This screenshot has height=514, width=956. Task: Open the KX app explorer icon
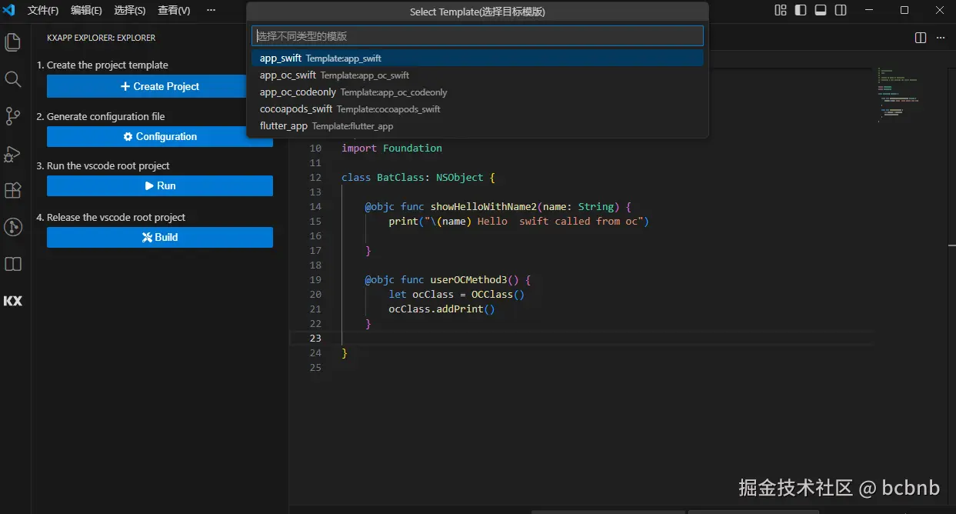[13, 301]
